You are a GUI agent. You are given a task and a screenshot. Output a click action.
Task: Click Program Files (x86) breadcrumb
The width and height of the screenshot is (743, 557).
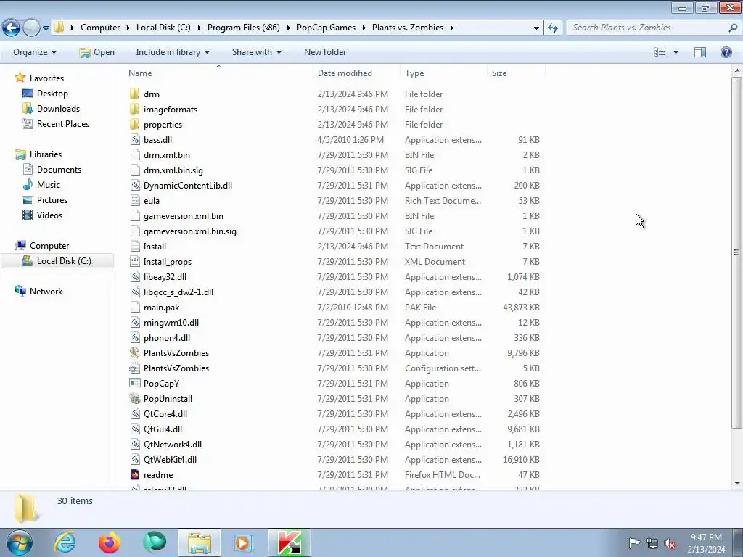(x=244, y=28)
